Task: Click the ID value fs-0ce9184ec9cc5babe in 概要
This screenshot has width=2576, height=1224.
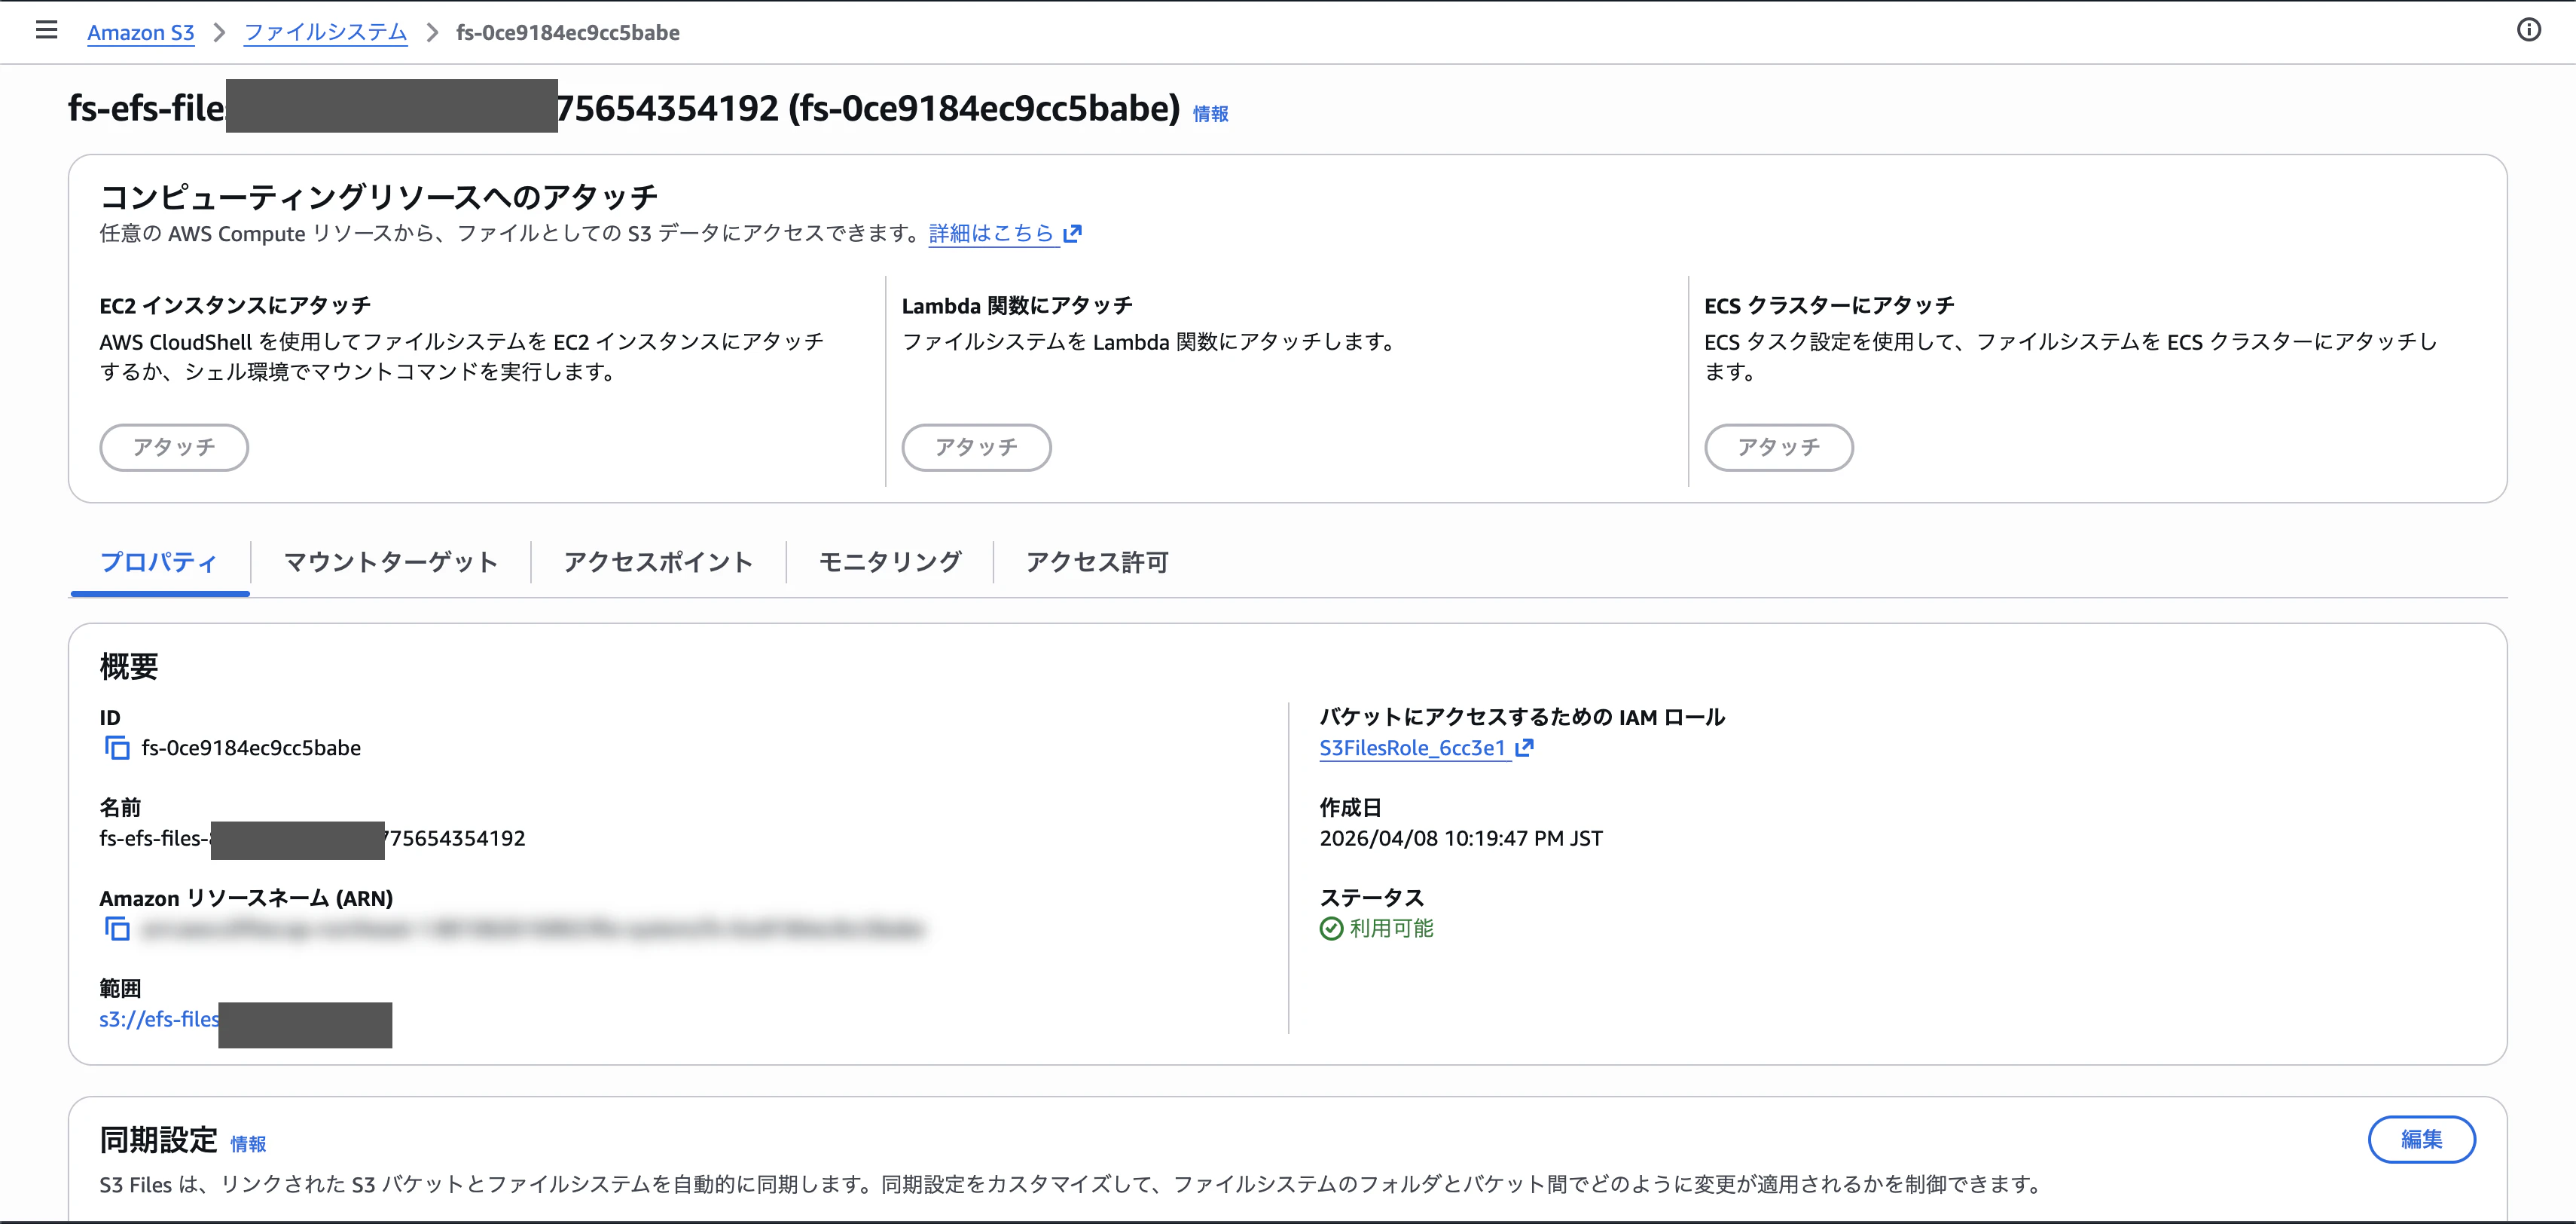Action: click(251, 748)
